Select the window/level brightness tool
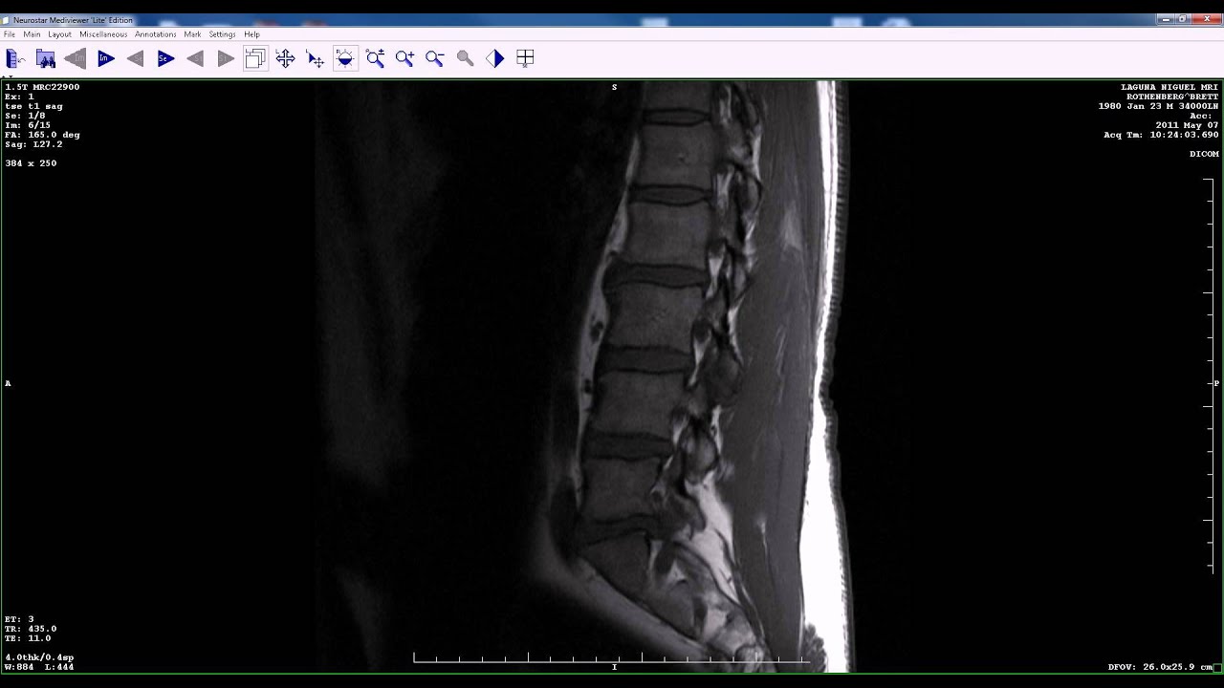The image size is (1224, 688). (345, 59)
